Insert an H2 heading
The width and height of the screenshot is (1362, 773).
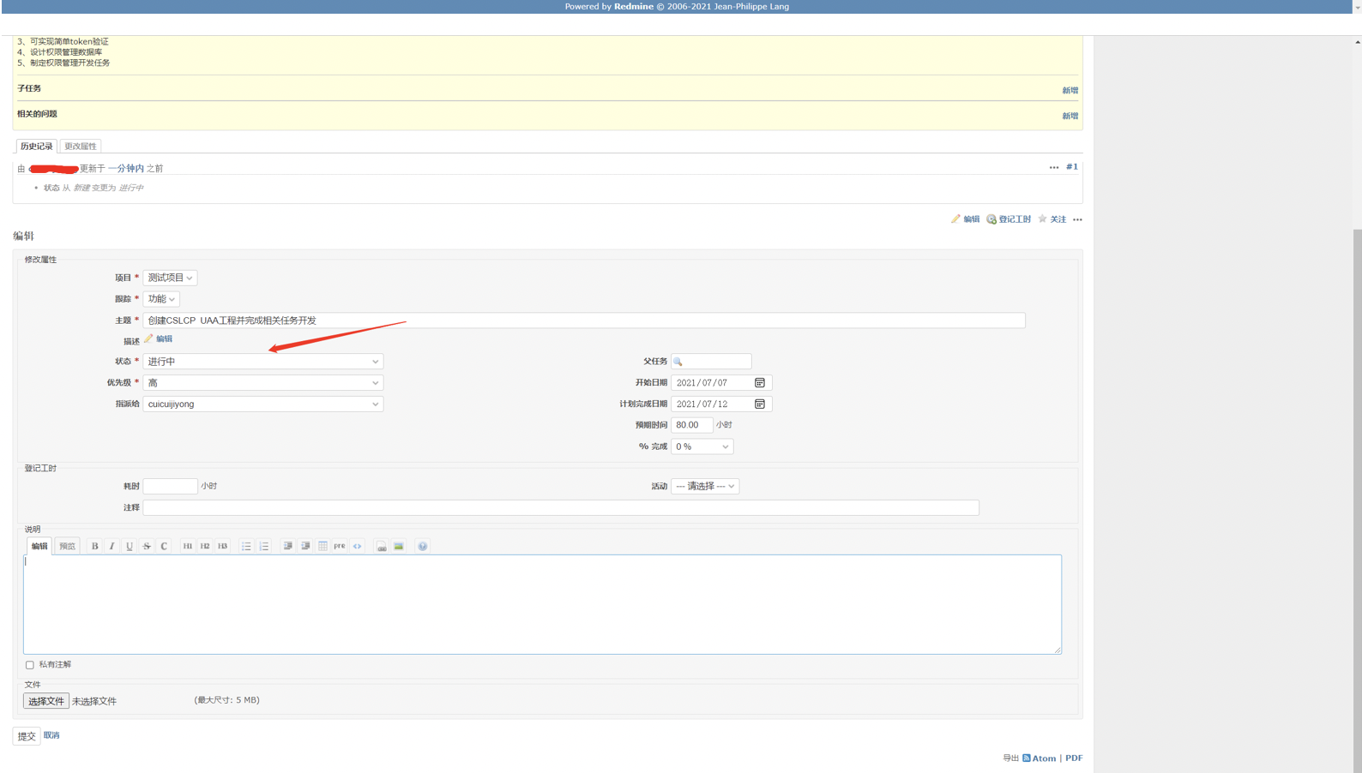click(205, 546)
